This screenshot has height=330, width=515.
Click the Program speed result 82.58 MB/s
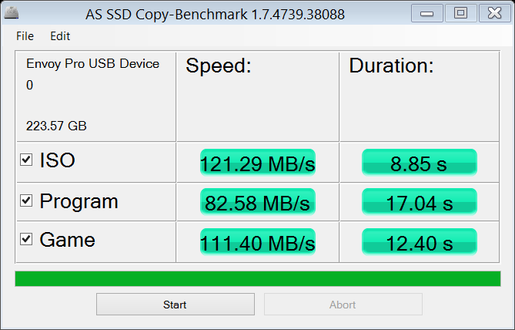pyautogui.click(x=257, y=203)
